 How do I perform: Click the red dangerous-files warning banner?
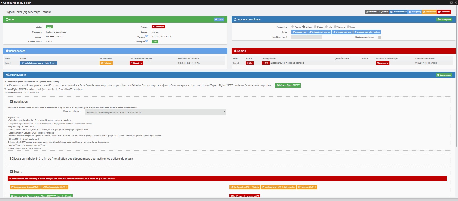pyautogui.click(x=227, y=178)
